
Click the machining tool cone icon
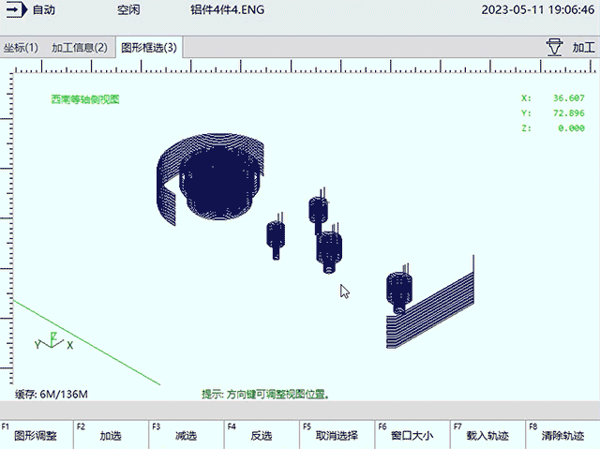tap(554, 48)
